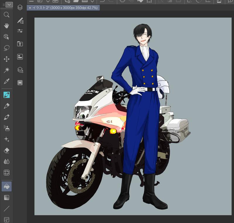Image resolution: width=234 pixels, height=223 pixels.
Task: Select the Eraser tool
Action: point(6,151)
